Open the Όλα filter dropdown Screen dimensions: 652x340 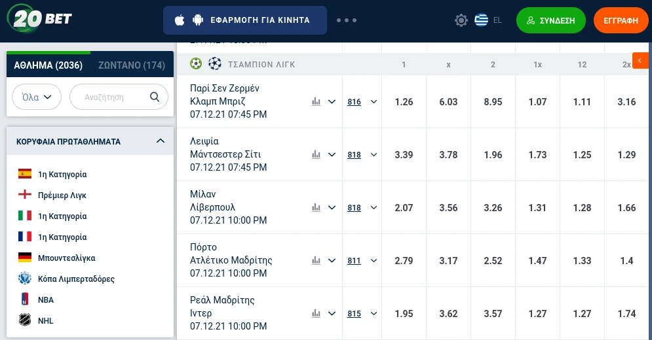click(x=37, y=97)
